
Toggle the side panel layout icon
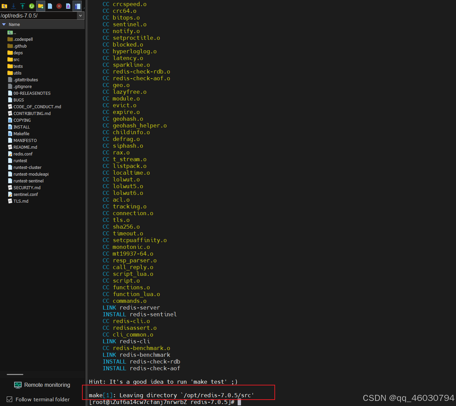tap(77, 6)
